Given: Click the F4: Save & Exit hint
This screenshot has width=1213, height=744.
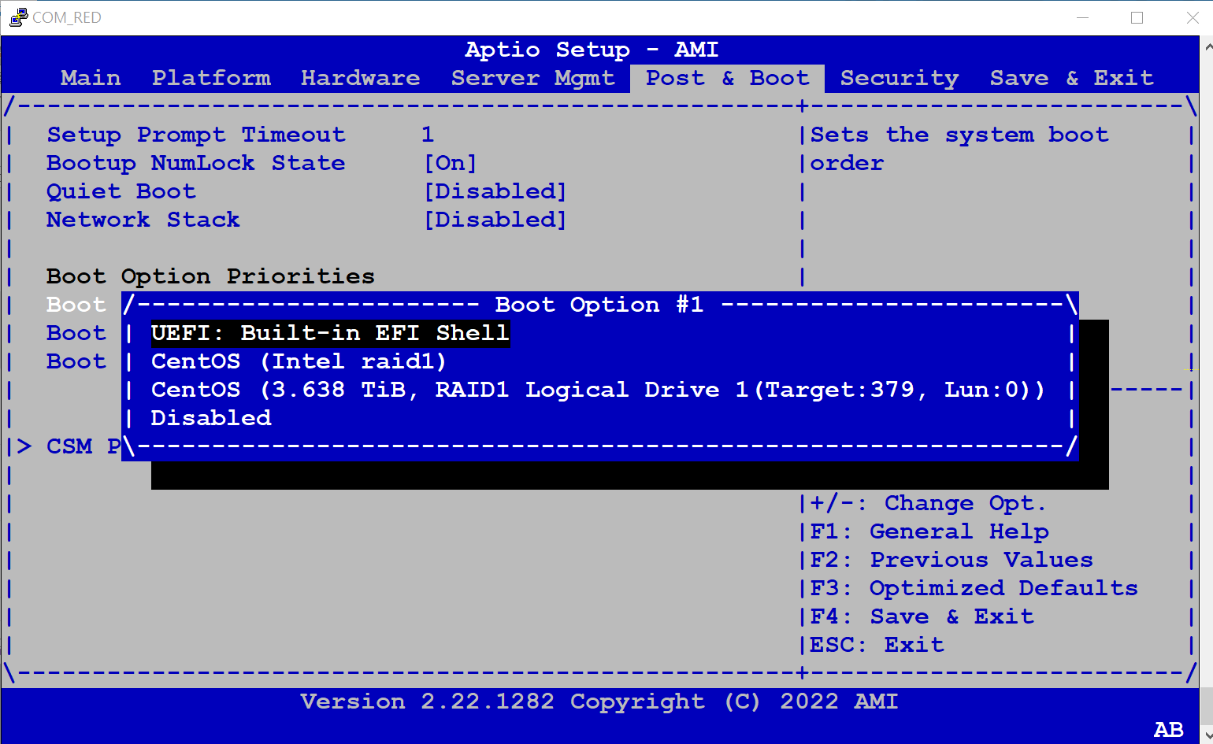Looking at the screenshot, I should point(922,616).
